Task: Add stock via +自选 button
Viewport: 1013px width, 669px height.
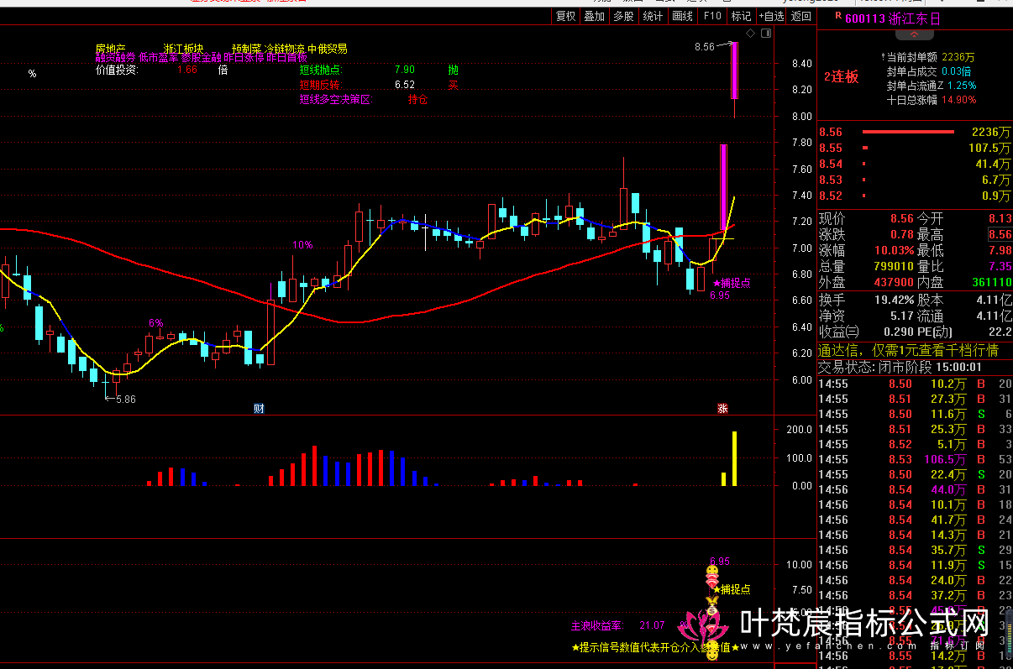Action: click(x=771, y=16)
